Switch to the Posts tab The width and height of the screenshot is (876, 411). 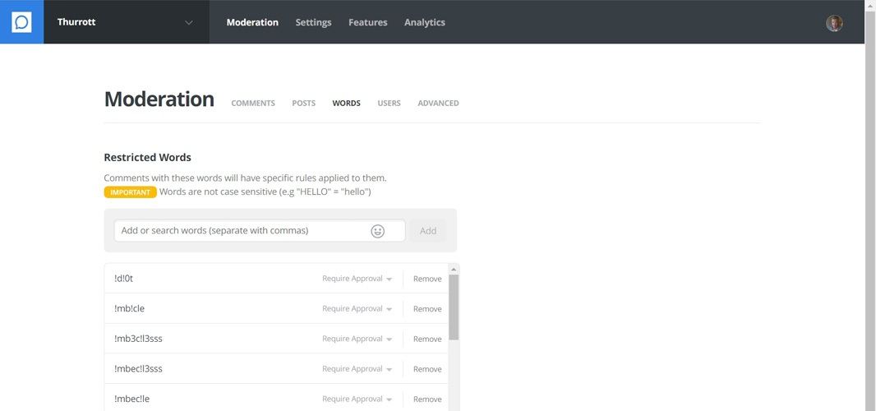303,104
